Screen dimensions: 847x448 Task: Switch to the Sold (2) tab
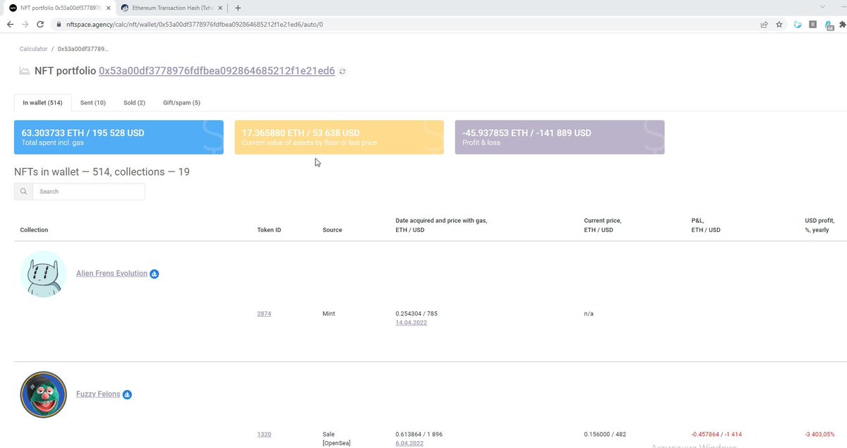coord(133,102)
